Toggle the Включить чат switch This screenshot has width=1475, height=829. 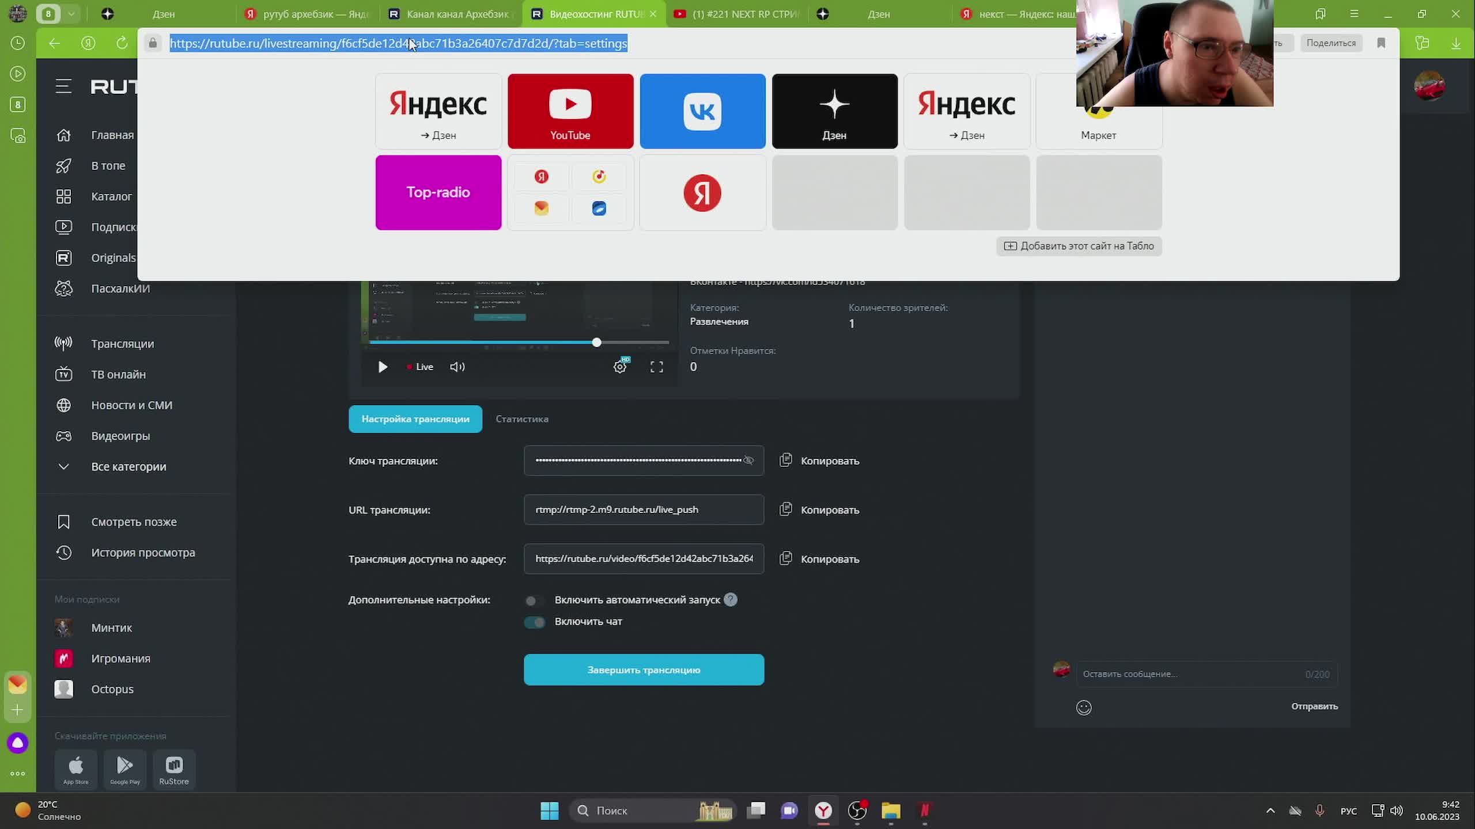[534, 622]
